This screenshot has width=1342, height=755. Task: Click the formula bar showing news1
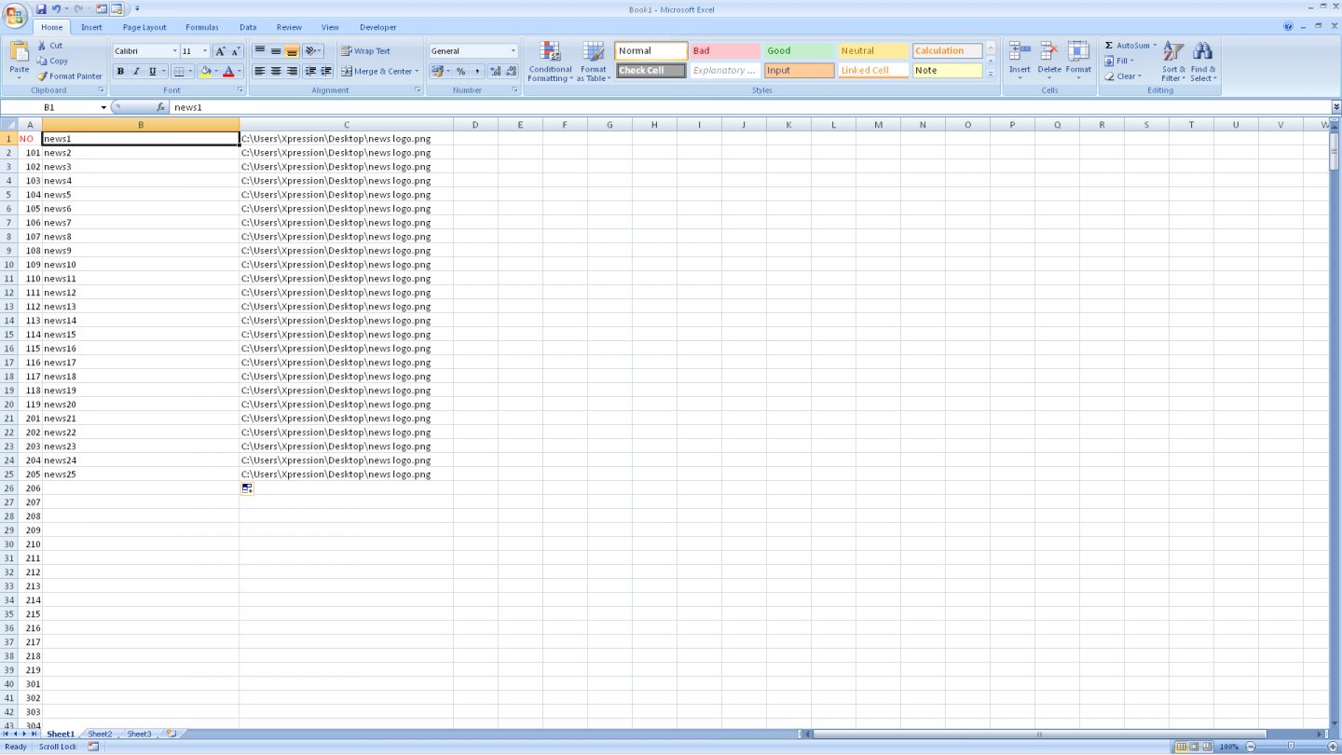click(x=750, y=107)
